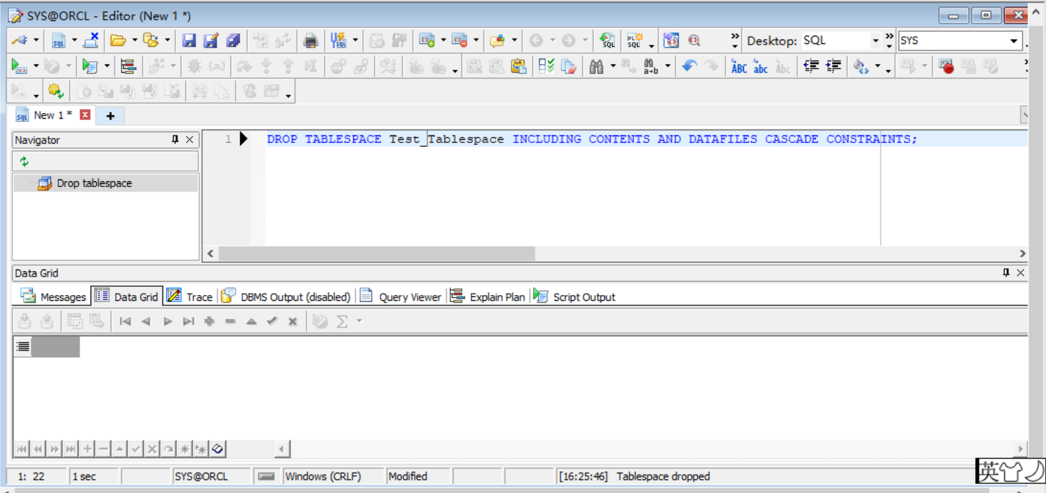Switch to the Query Viewer tab
The height and width of the screenshot is (493, 1046).
[x=401, y=296]
